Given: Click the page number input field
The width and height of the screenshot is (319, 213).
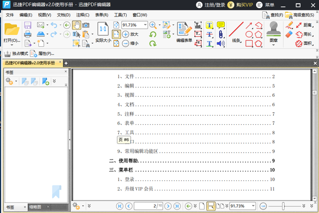Looking at the screenshot, I should click(149, 206).
